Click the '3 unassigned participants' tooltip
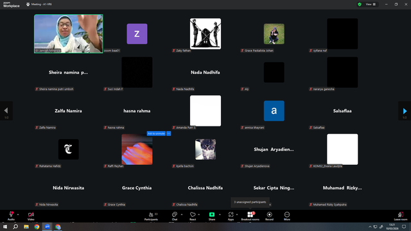This screenshot has height=231, width=411. coord(250,202)
